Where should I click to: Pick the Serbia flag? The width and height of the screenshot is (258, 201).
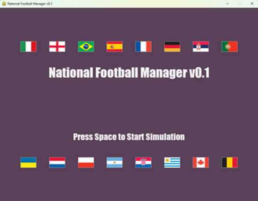[x=201, y=46]
